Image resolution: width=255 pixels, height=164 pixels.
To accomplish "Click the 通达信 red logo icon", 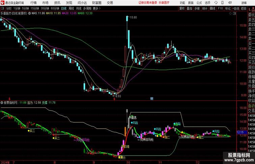I will coord(2,3).
